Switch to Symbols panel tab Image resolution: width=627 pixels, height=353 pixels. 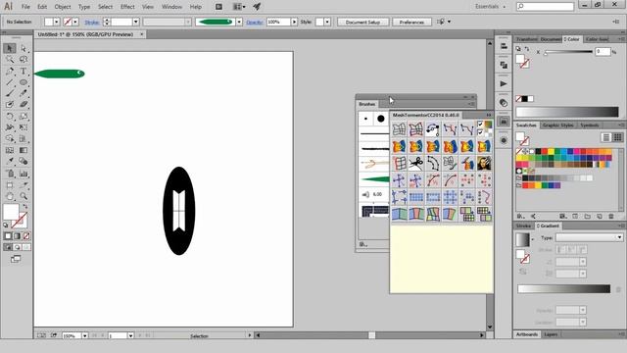(590, 126)
